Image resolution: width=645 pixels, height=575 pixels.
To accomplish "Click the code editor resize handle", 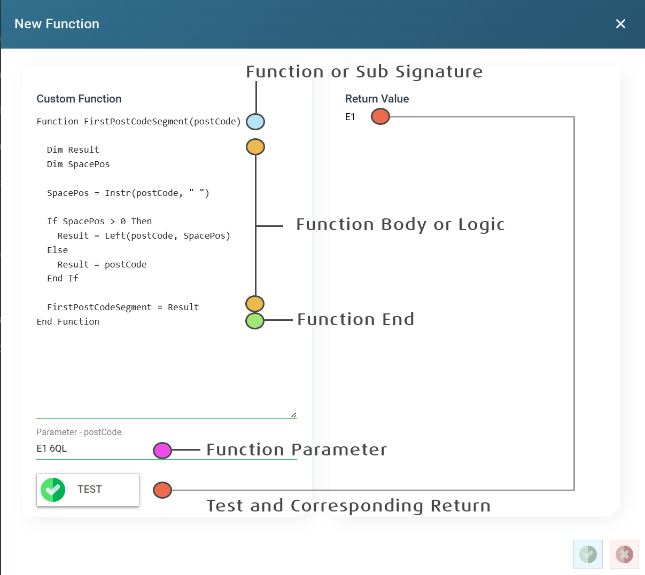I will point(294,415).
